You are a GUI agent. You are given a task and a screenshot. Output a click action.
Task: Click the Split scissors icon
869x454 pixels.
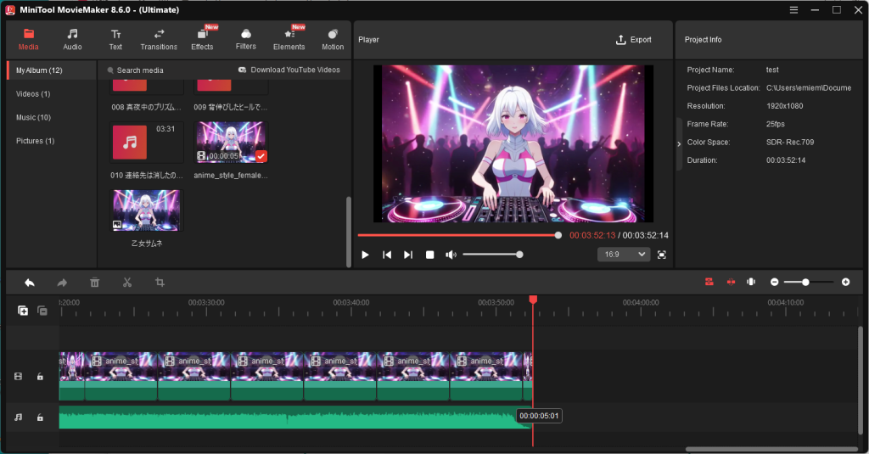coord(127,283)
